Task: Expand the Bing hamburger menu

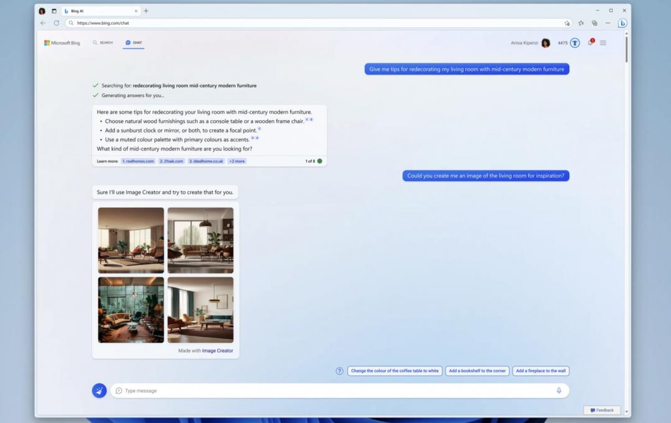Action: coord(603,43)
